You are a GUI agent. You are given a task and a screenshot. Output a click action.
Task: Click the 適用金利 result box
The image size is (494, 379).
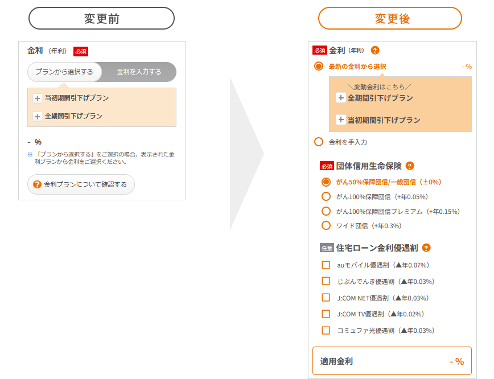pyautogui.click(x=392, y=361)
